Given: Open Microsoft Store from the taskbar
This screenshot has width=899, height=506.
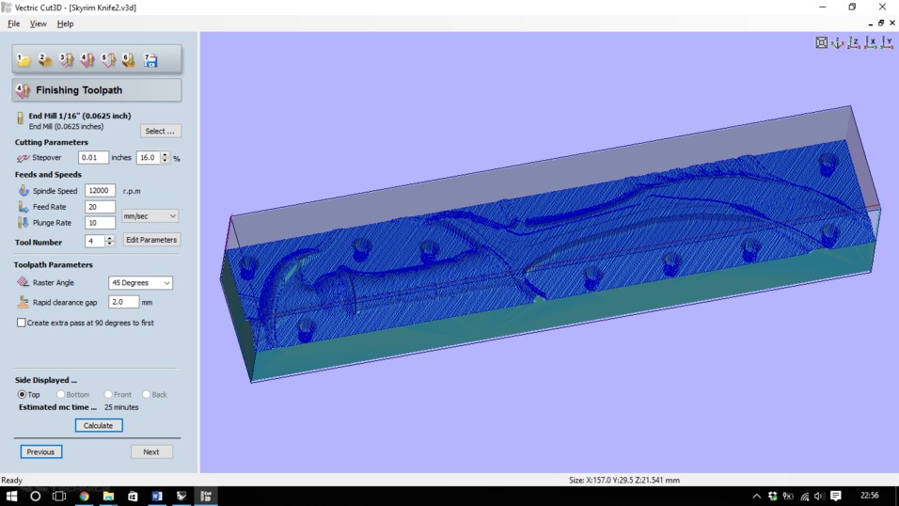Looking at the screenshot, I should (133, 497).
